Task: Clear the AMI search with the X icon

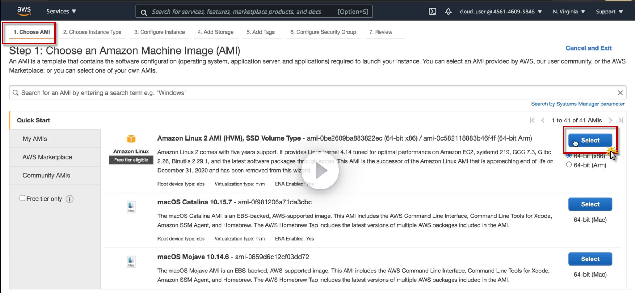Action: [620, 93]
